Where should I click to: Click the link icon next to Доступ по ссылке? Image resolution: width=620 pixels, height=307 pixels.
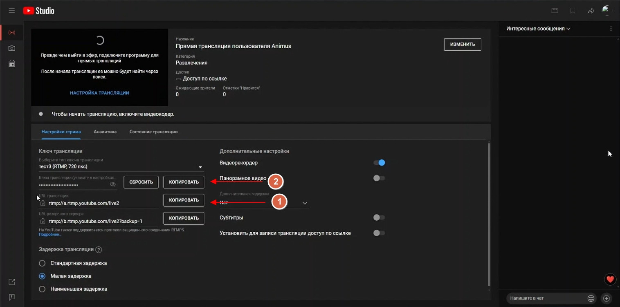178,78
